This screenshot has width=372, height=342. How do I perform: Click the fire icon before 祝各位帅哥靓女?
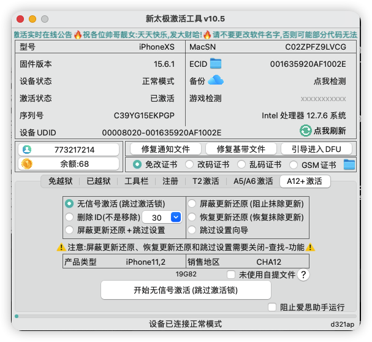coord(78,35)
